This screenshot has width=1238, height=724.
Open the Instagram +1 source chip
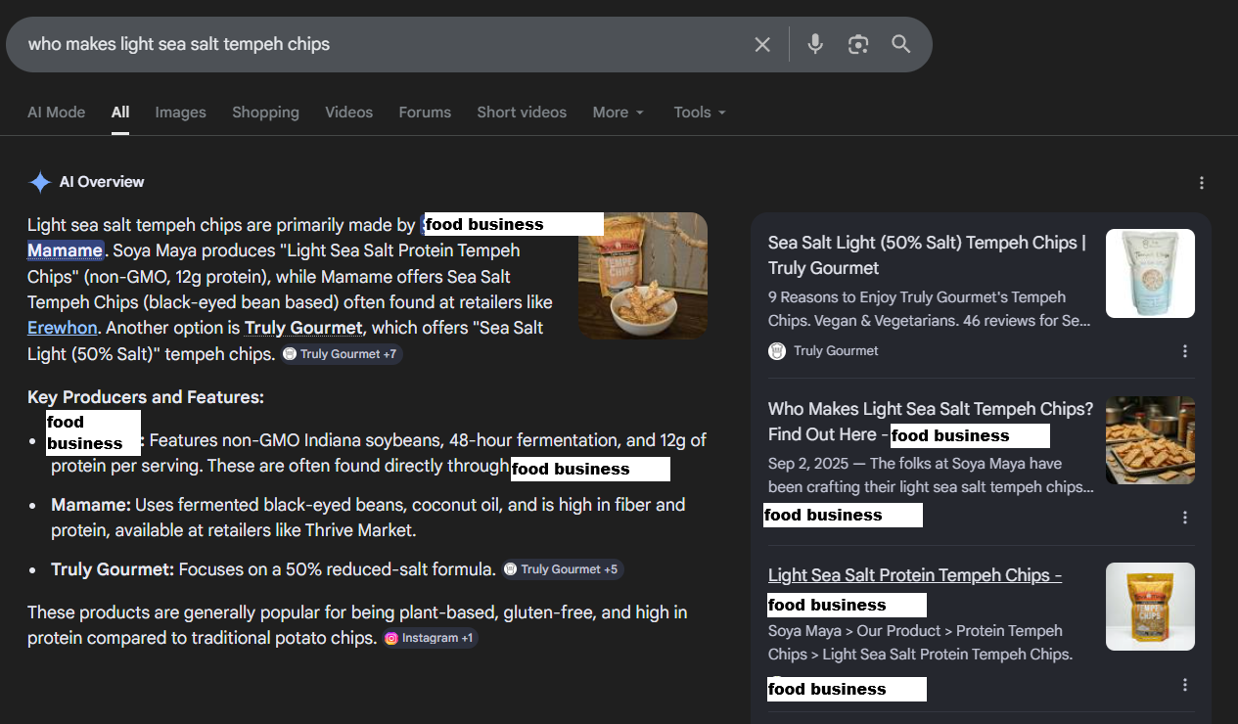[x=430, y=638]
